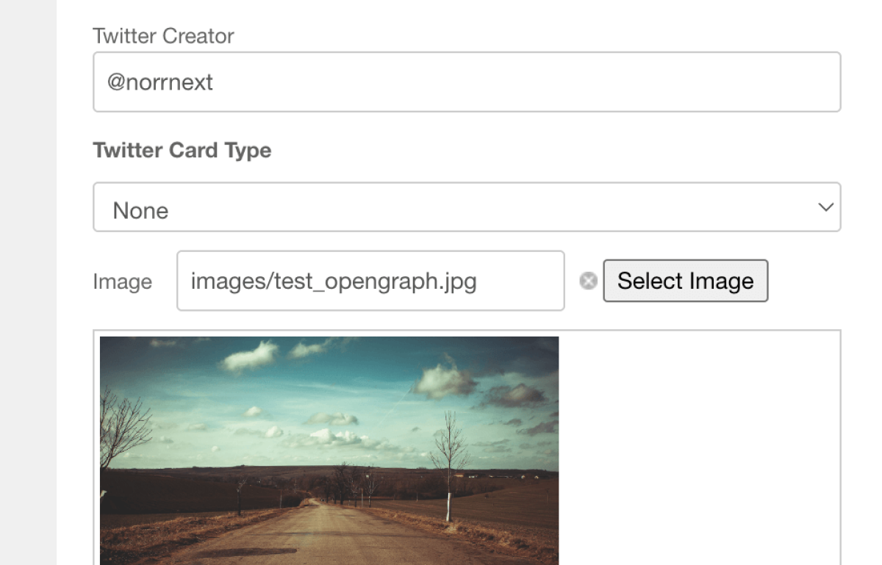Click the Image field label
This screenshot has width=882, height=565.
tap(122, 281)
